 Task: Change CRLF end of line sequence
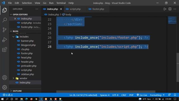[x=124, y=95]
